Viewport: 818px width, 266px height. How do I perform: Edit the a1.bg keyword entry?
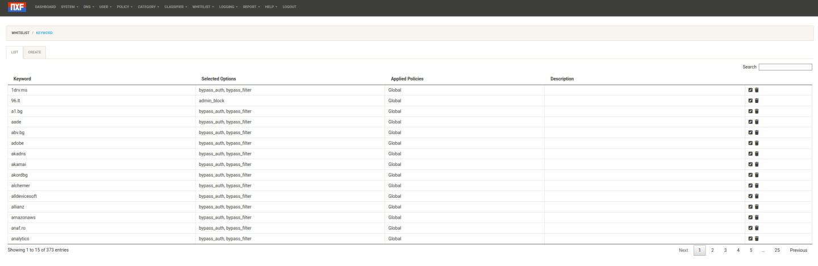[x=750, y=111]
